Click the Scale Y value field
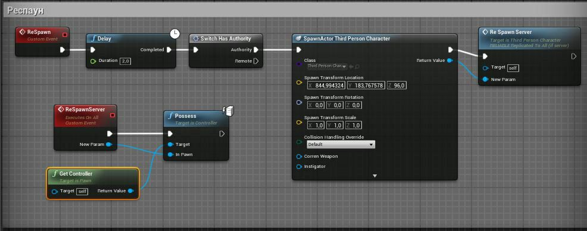 (334, 126)
